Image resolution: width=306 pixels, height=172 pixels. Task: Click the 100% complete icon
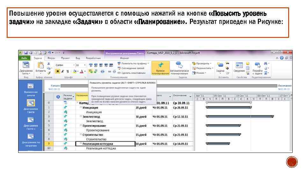[x=111, y=65]
